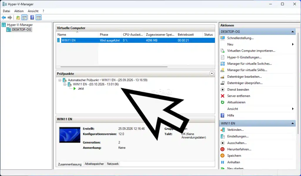The width and height of the screenshot is (301, 176).
Task: Switch to the Zusammenfassung tab
Action: [x=70, y=164]
